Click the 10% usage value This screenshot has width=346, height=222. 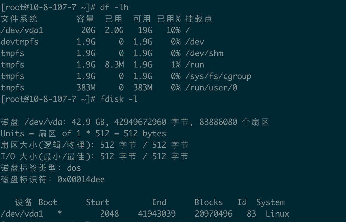click(173, 30)
